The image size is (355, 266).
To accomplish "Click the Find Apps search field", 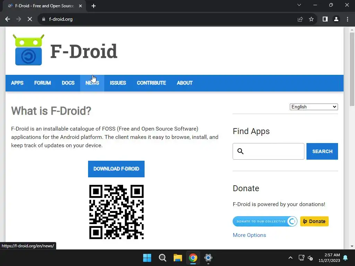I will [269, 151].
